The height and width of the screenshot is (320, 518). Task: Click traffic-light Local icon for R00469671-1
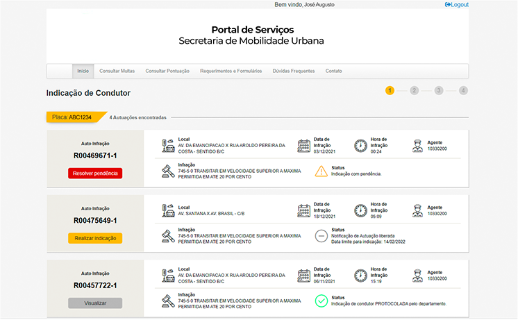pyautogui.click(x=169, y=146)
